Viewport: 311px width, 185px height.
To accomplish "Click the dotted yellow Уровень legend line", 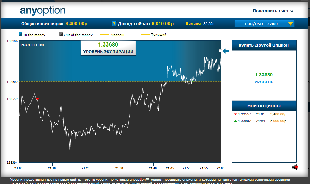I will [x=105, y=35].
